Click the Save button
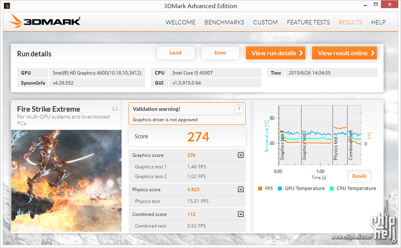 [220, 53]
